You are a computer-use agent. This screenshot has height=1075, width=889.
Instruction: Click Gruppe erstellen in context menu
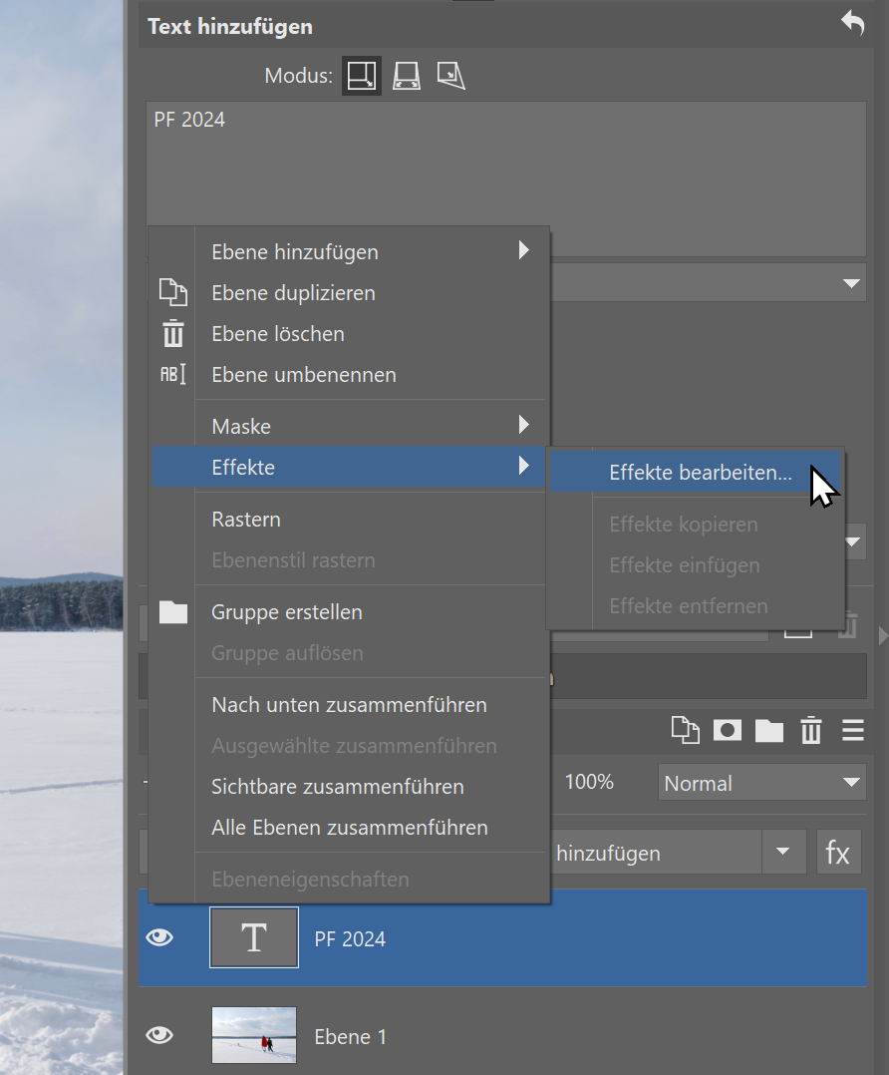(287, 612)
